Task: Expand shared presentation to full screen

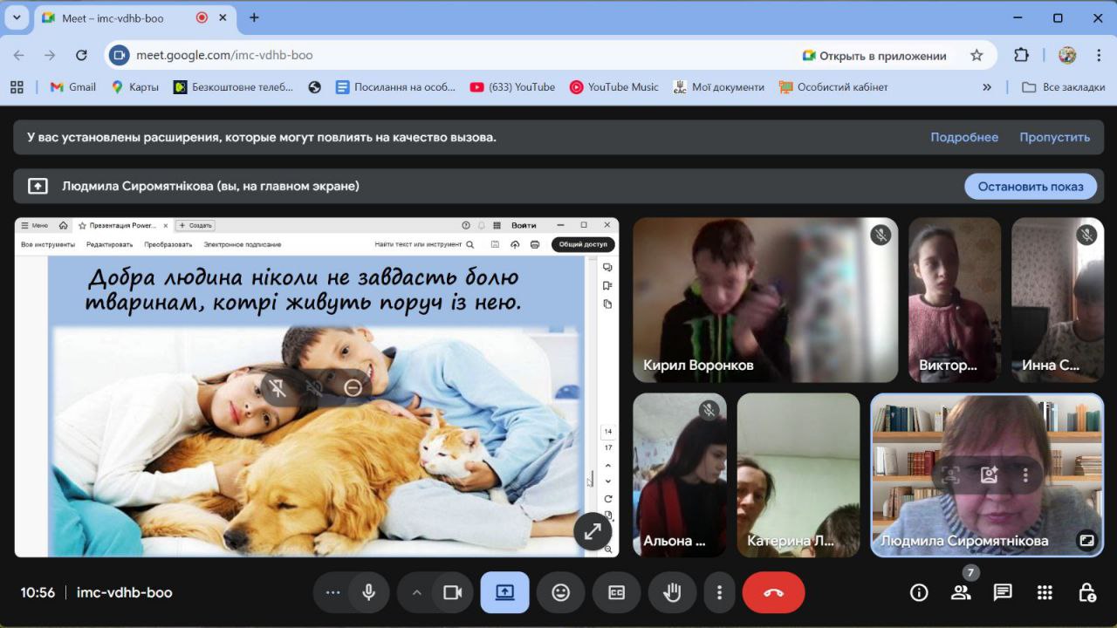Action: click(x=592, y=530)
